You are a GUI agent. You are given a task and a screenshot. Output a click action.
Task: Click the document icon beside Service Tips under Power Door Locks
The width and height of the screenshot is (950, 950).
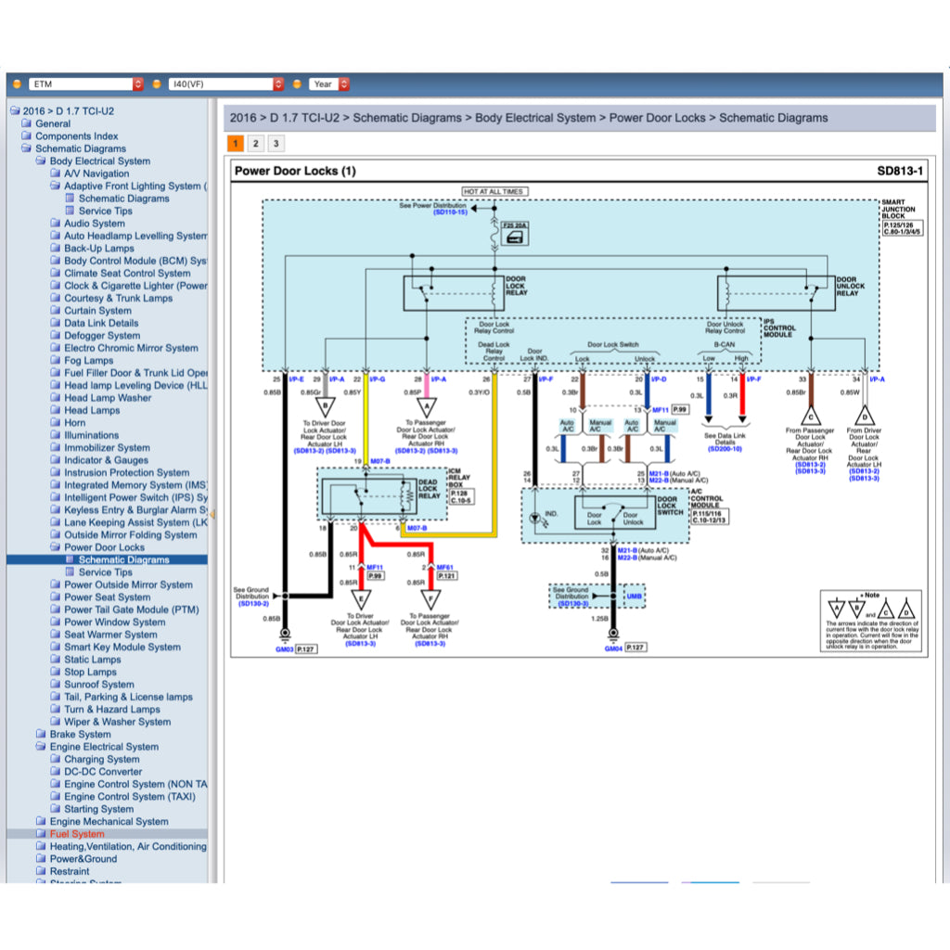(70, 571)
